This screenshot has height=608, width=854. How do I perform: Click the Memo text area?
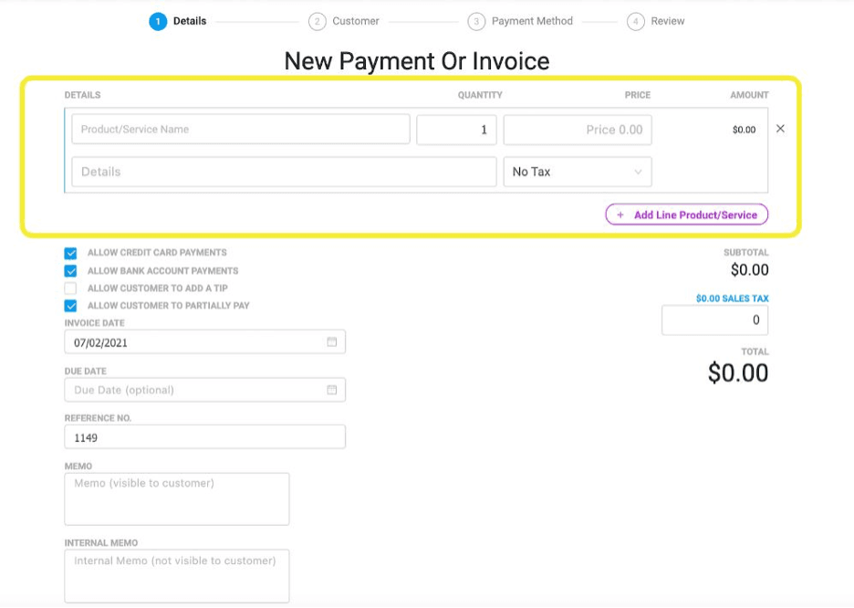176,498
